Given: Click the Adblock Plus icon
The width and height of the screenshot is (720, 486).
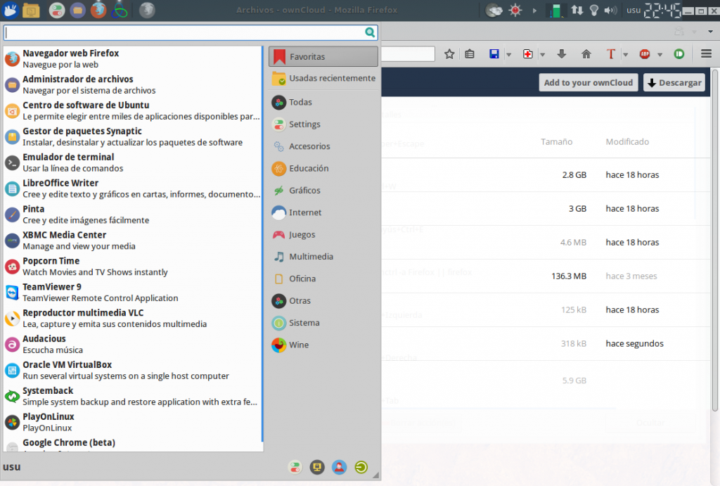Looking at the screenshot, I should pos(645,54).
